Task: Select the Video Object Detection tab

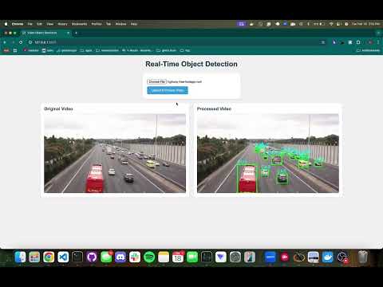Action: click(45, 33)
